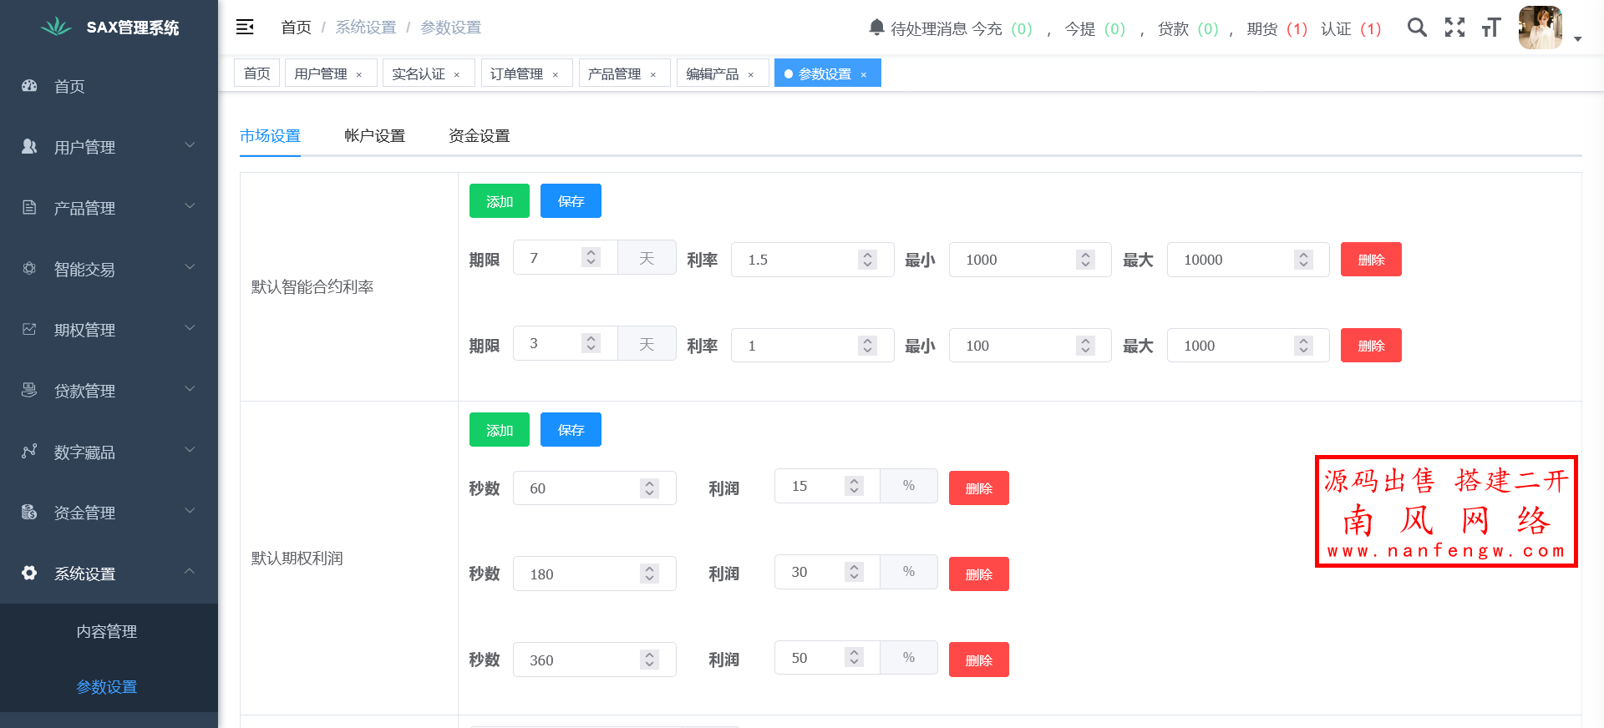Switch to the 帐户设置 tab
Image resolution: width=1604 pixels, height=728 pixels.
[x=374, y=136]
